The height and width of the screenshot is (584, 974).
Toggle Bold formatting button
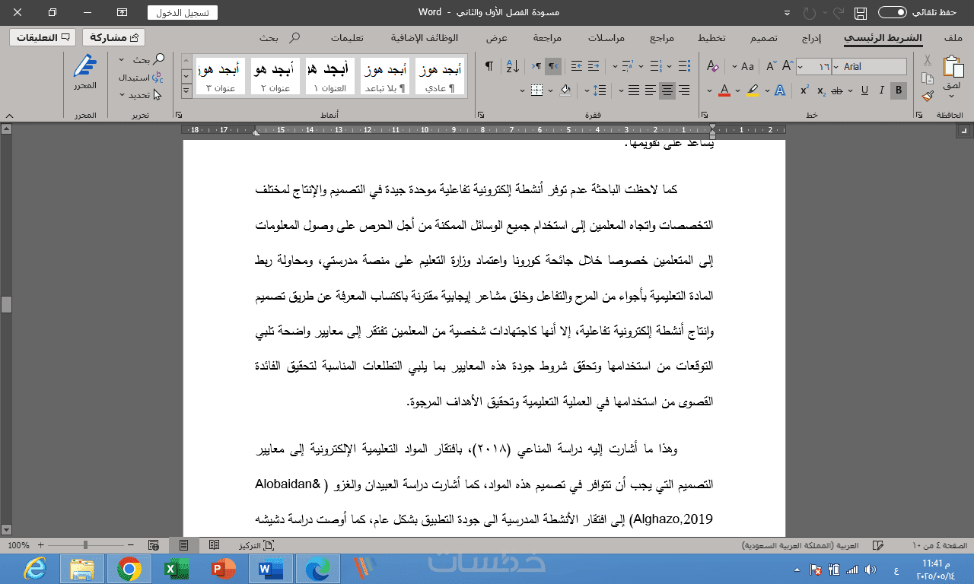tap(899, 90)
